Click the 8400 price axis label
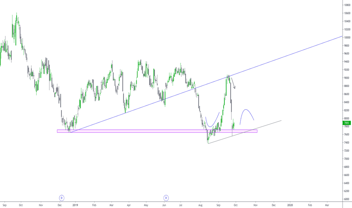Image resolution: width=352 pixels, height=208 pixels. [347, 102]
